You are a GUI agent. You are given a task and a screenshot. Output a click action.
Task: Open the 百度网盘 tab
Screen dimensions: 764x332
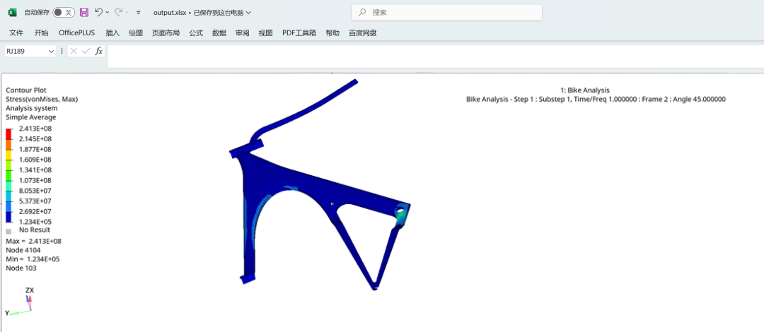click(x=362, y=33)
